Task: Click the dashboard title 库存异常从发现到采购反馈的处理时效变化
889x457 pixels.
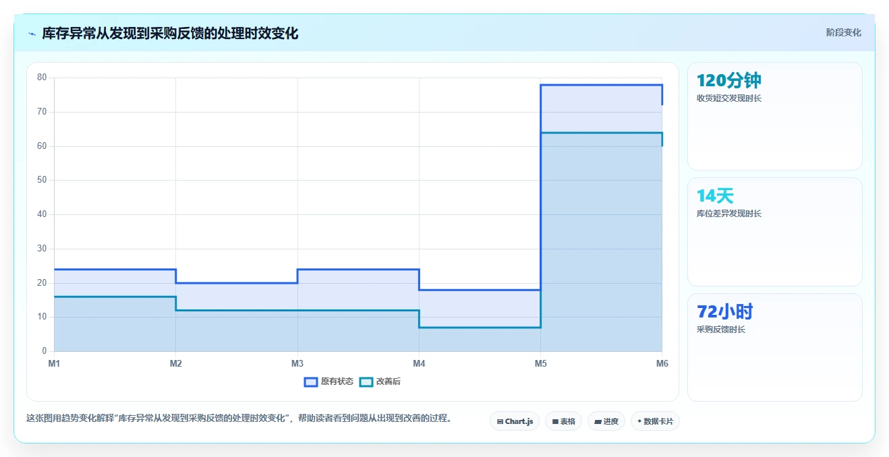Action: (x=170, y=33)
